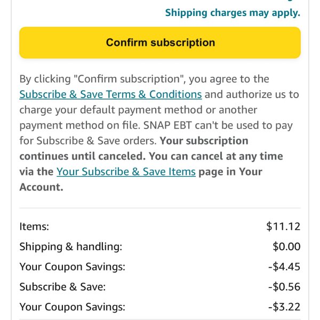Screen dimensions: 320x320
Task: Click the "Shipping charges may apply." notice
Action: 233,13
